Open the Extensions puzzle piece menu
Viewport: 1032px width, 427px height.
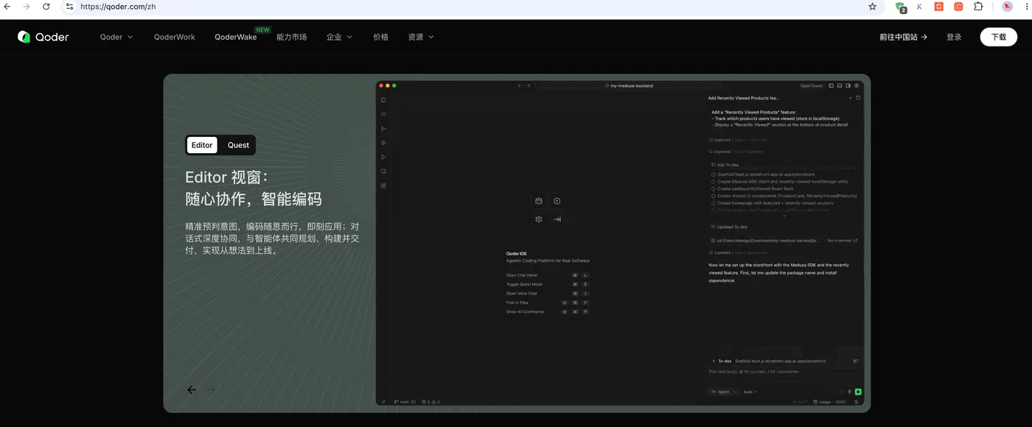[x=979, y=7]
